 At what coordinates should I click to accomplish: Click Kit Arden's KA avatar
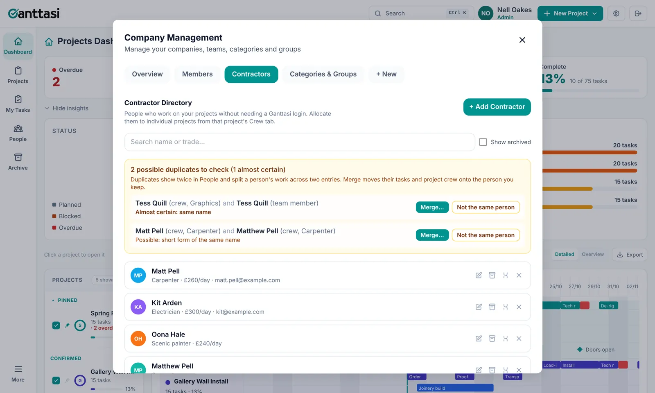point(138,307)
